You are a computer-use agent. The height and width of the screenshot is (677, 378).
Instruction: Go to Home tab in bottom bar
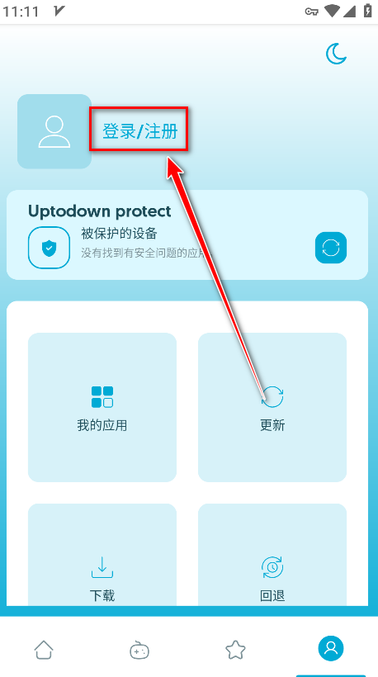tap(44, 650)
